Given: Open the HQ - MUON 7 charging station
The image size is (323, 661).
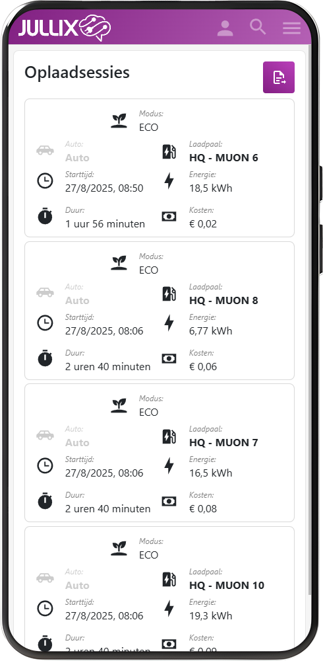Looking at the screenshot, I should point(223,443).
